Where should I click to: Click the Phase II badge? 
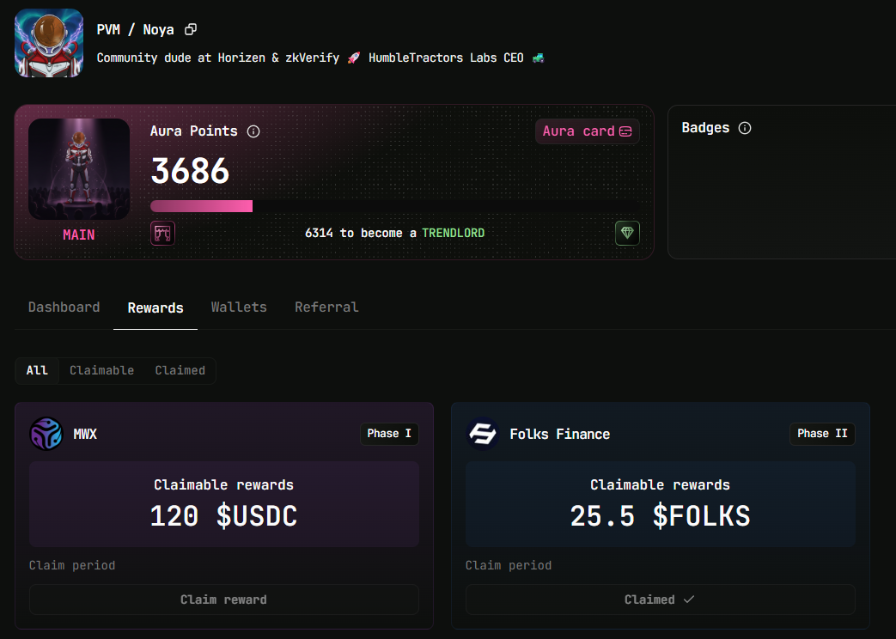(x=822, y=434)
